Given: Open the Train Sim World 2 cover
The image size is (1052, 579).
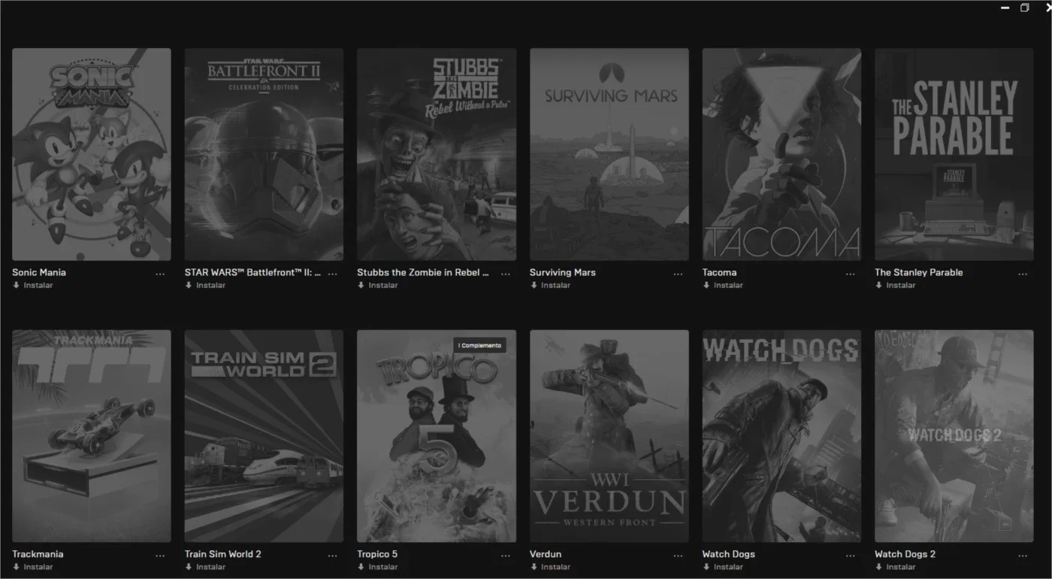Looking at the screenshot, I should pyautogui.click(x=264, y=436).
